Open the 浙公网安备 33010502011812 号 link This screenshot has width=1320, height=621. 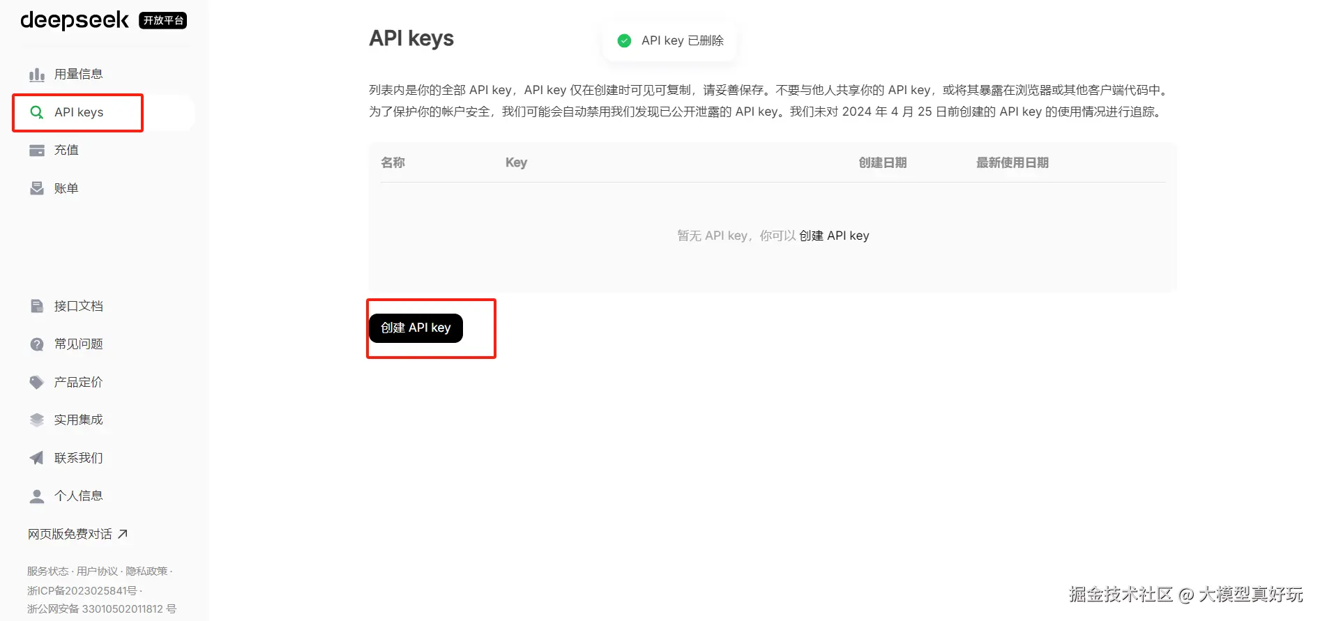tap(102, 608)
